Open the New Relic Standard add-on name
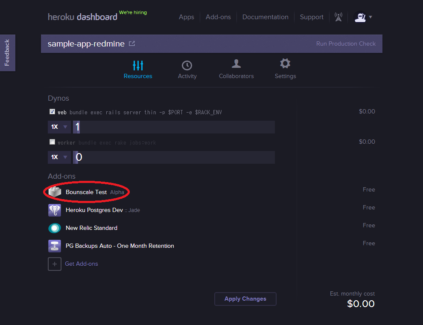Image resolution: width=423 pixels, height=325 pixels. click(x=91, y=228)
